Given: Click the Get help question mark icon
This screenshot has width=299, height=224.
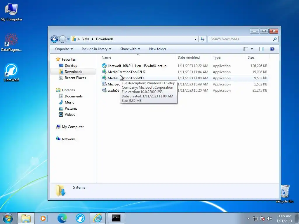Looking at the screenshot, I should tap(272, 49).
